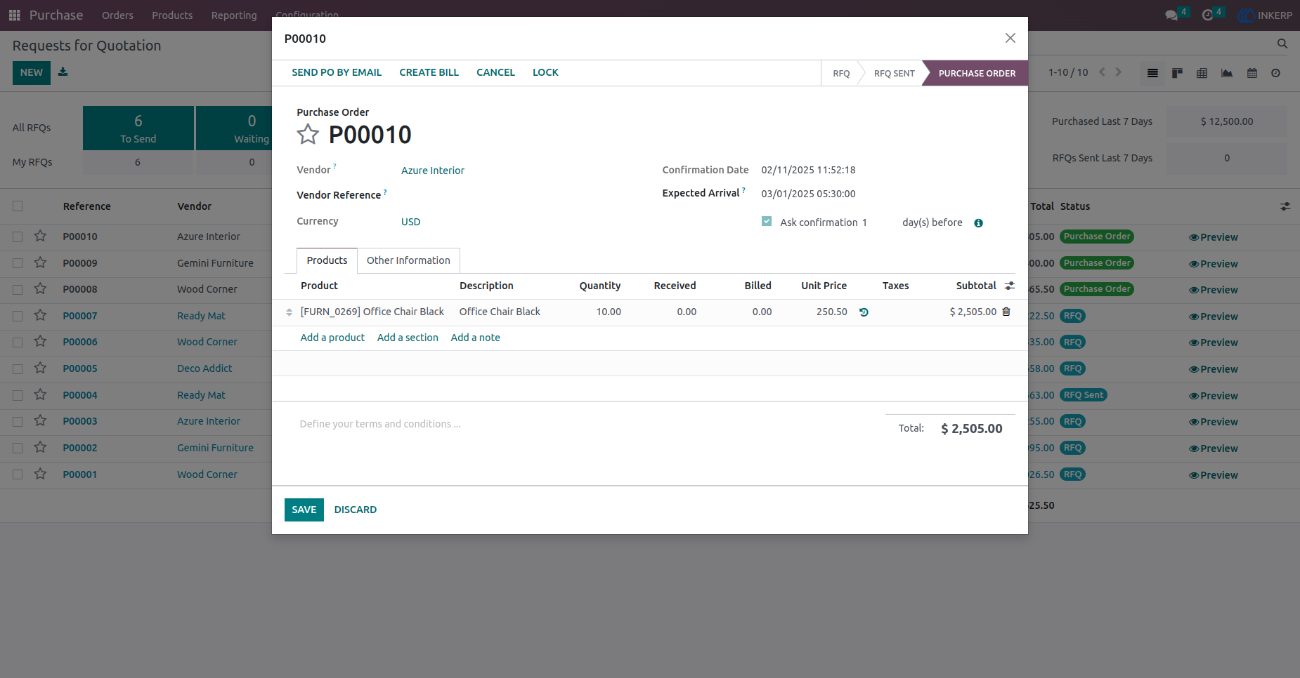Click the download icon beside NEW
The height and width of the screenshot is (678, 1300).
63,72
